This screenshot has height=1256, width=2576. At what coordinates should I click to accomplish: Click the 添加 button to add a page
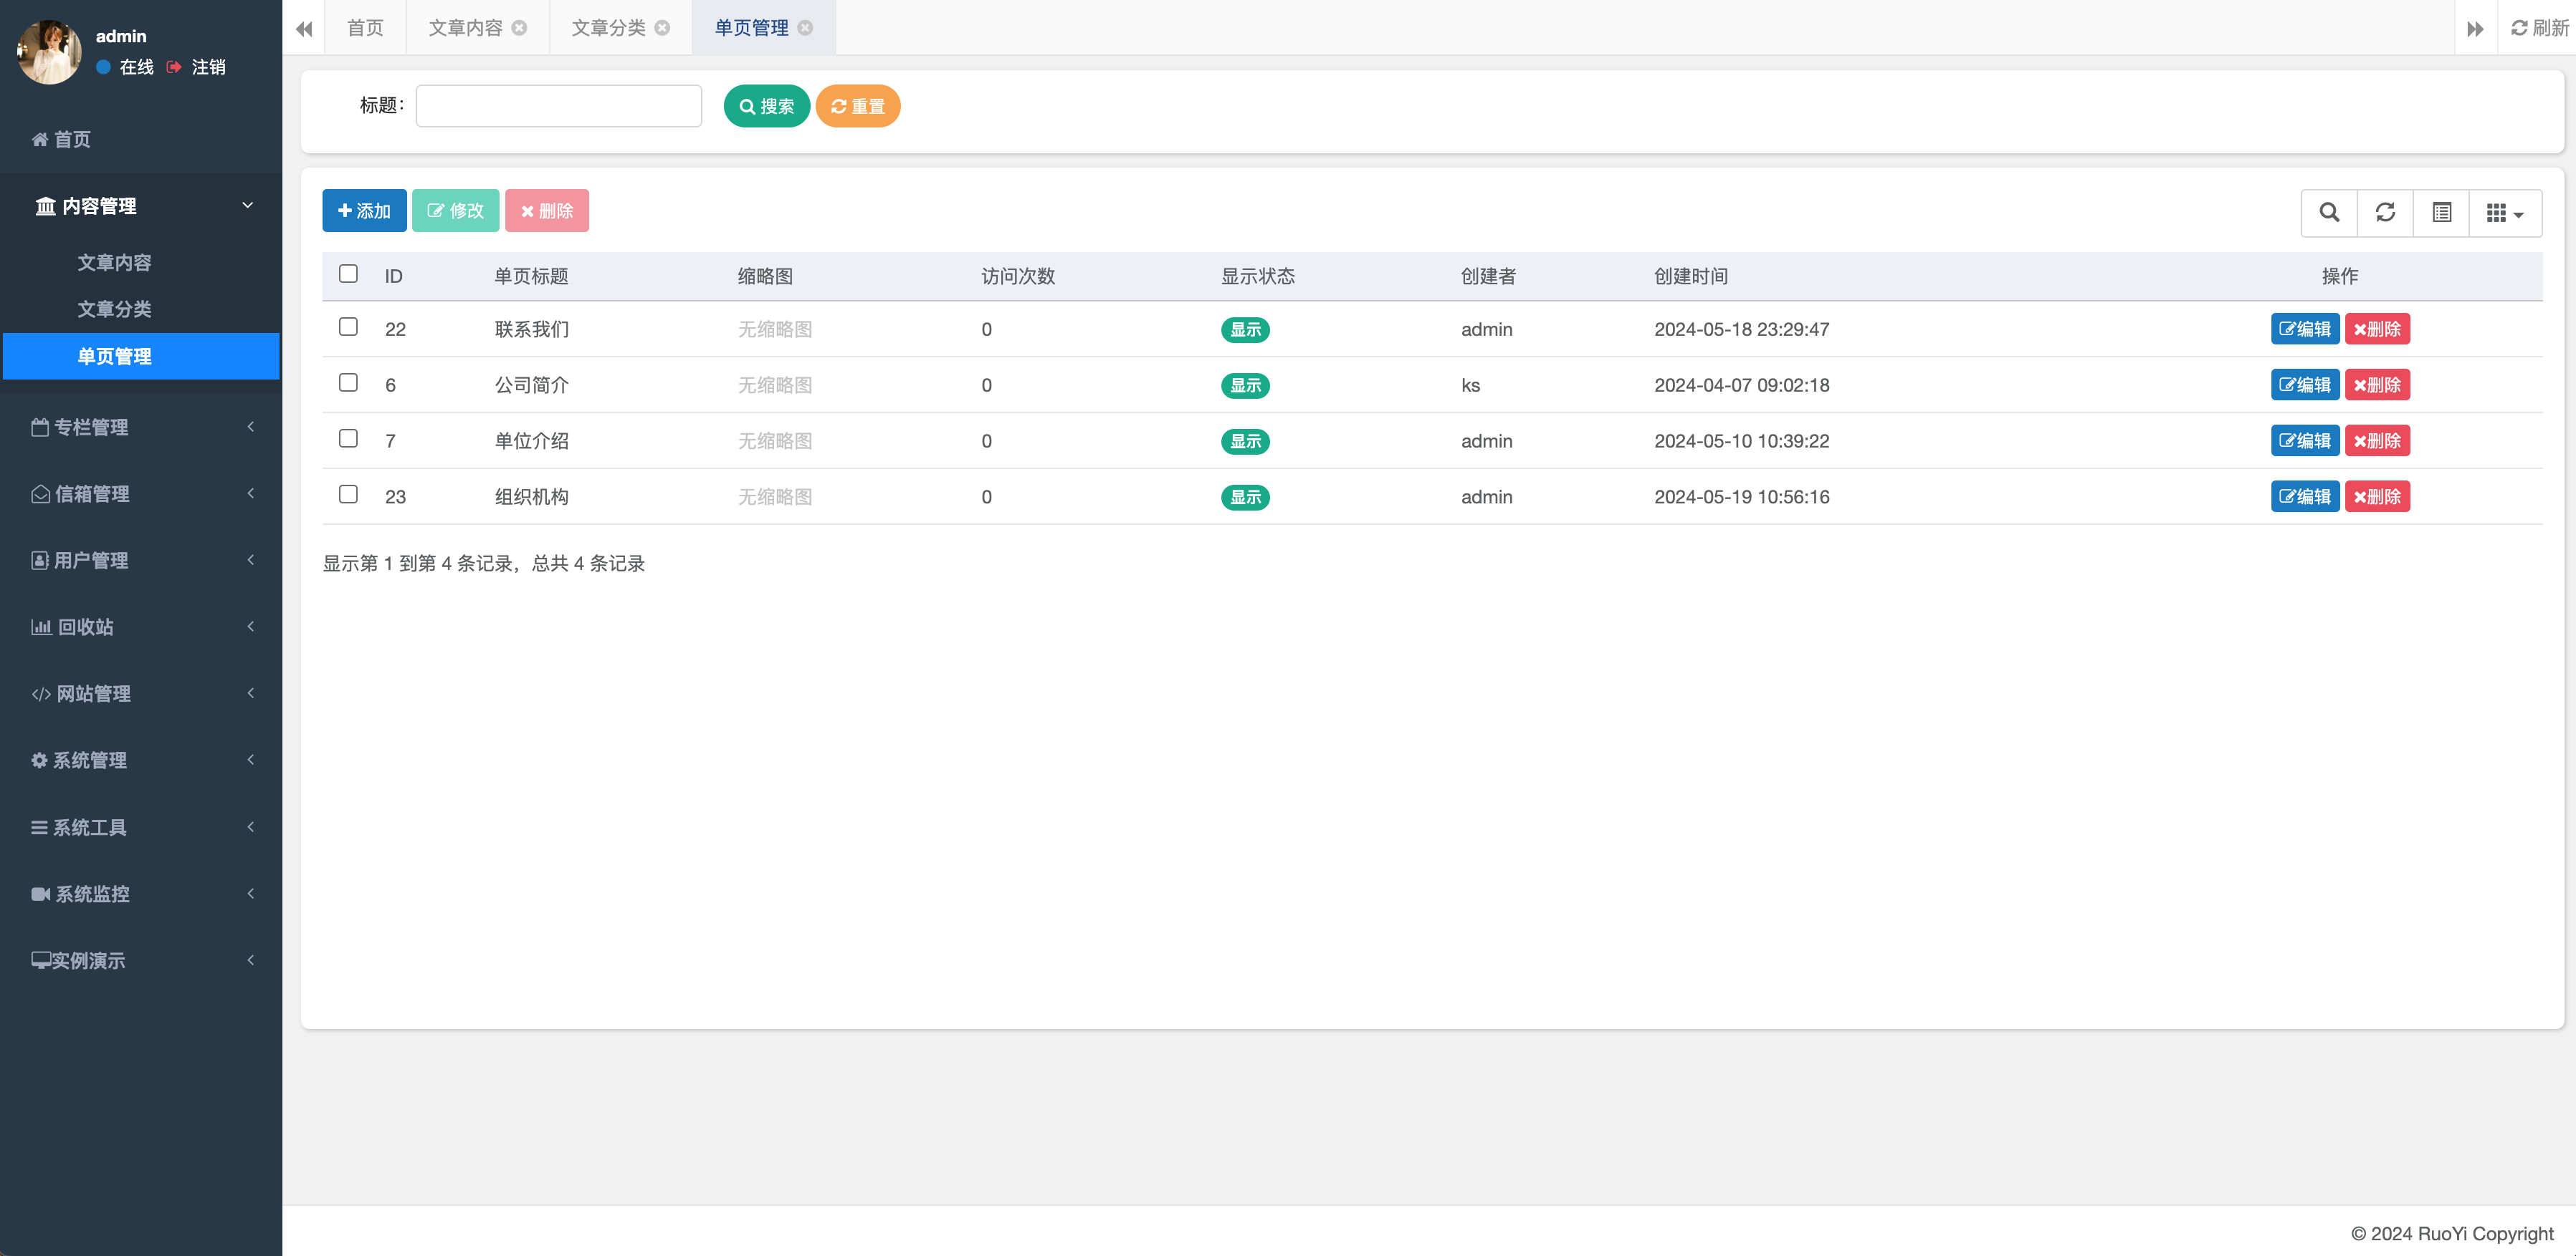pos(364,211)
